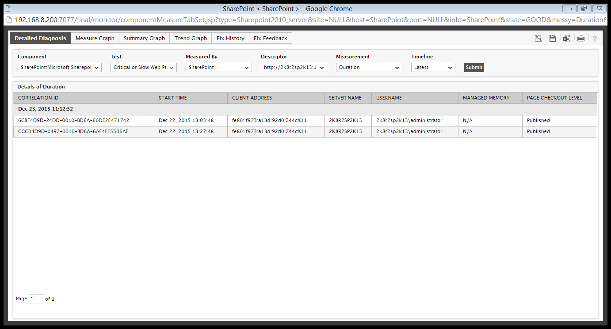Viewport: 611px width, 329px height.
Task: Select correlation ID CCC04D9D-0492-0010-BD6A-6AF4FE5506AE
Action: pos(73,131)
